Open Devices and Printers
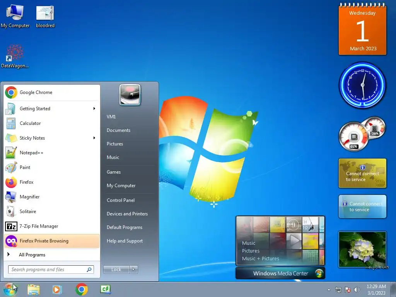 (127, 213)
